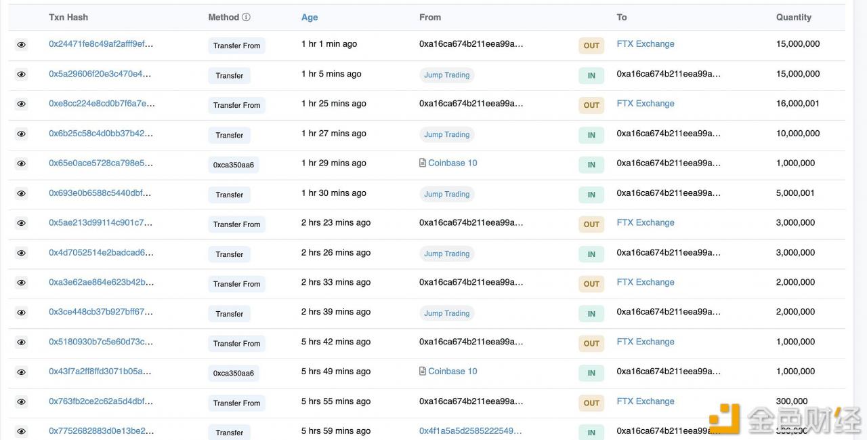Follow the 0x5ae213d99114c901c7 transaction link
Screen dimensions: 867x440
tap(101, 223)
